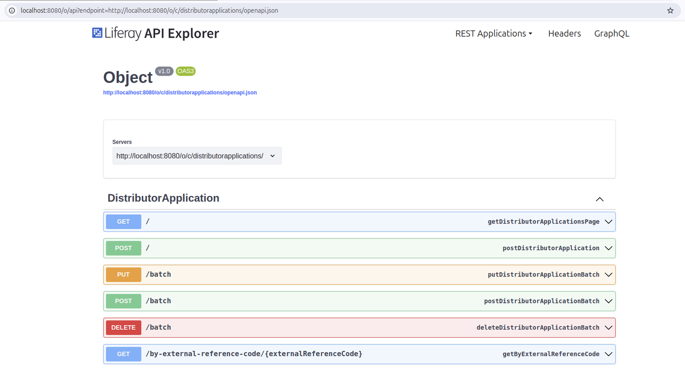This screenshot has height=368, width=685.
Task: Open the Headers menu item
Action: [x=564, y=33]
